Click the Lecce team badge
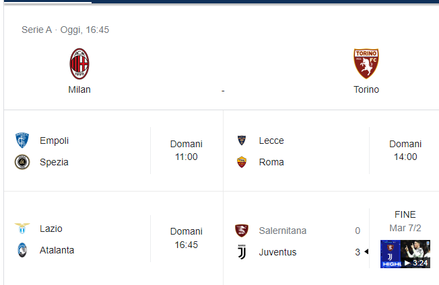This screenshot has height=285, width=439. tap(242, 140)
